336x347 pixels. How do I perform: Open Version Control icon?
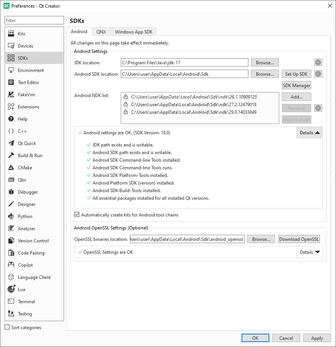(11, 240)
